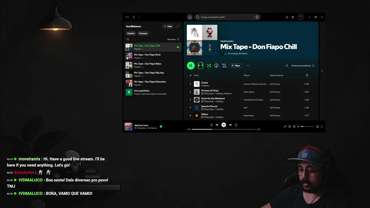Open the Browse icon in search bar
Viewport: 370px width, 208px height.
tap(257, 17)
